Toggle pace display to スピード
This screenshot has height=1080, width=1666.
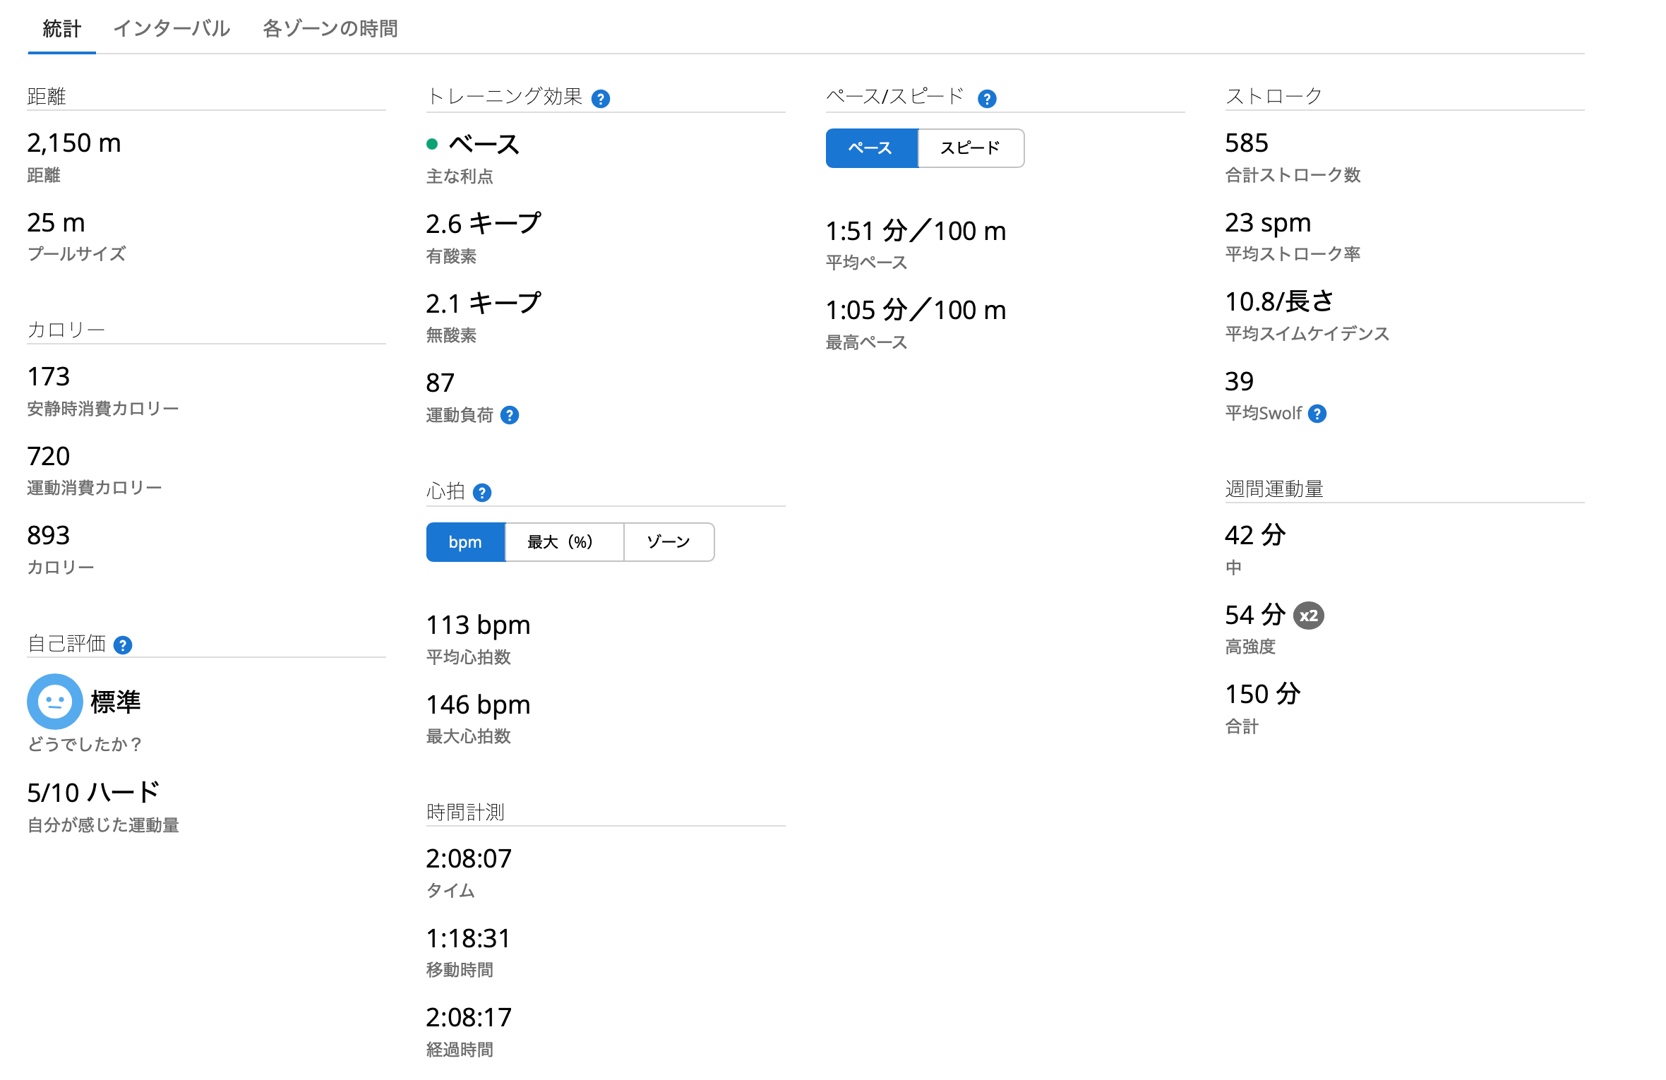[x=971, y=148]
